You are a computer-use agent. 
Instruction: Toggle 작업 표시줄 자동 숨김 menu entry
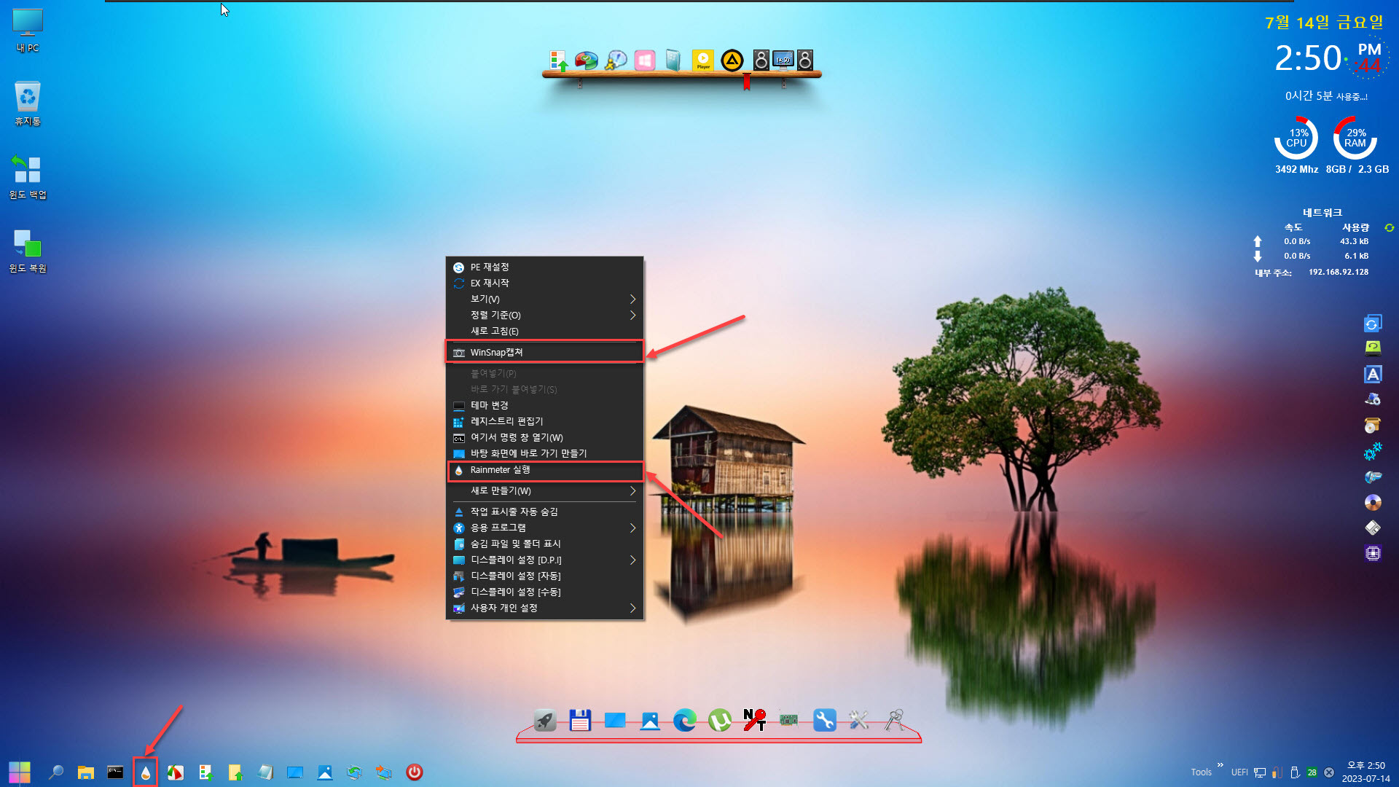point(544,512)
